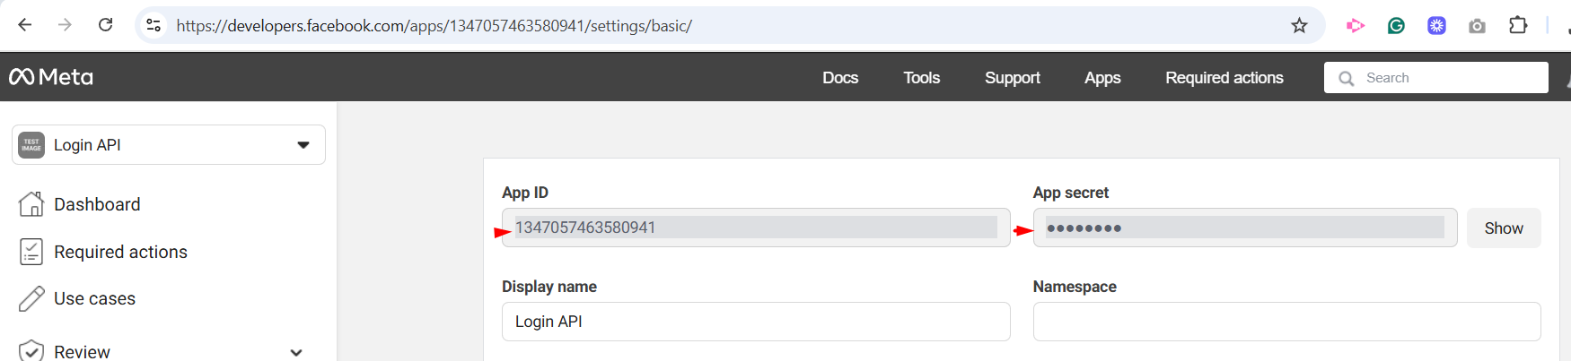
Task: Click the site information icon in address bar
Action: pyautogui.click(x=154, y=25)
